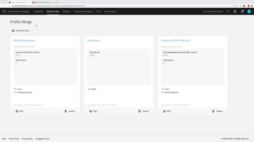Click the In Use checkmark on Last Auth card

point(163,89)
